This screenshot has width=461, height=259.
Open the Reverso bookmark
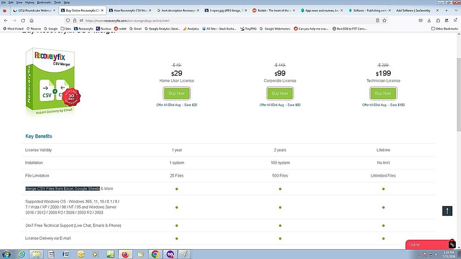pyautogui.click(x=34, y=29)
